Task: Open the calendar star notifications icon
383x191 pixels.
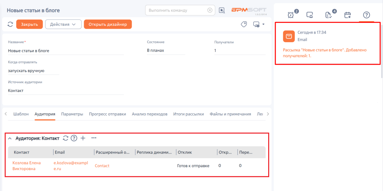Action: click(347, 15)
